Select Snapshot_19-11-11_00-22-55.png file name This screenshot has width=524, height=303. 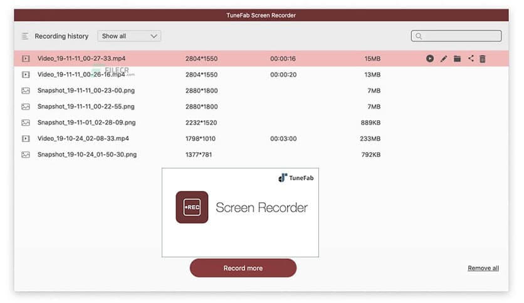pyautogui.click(x=86, y=106)
